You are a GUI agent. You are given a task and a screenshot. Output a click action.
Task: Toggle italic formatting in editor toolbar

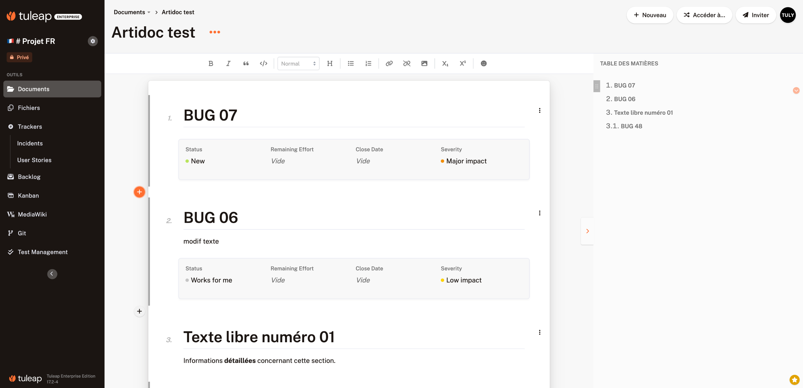228,63
